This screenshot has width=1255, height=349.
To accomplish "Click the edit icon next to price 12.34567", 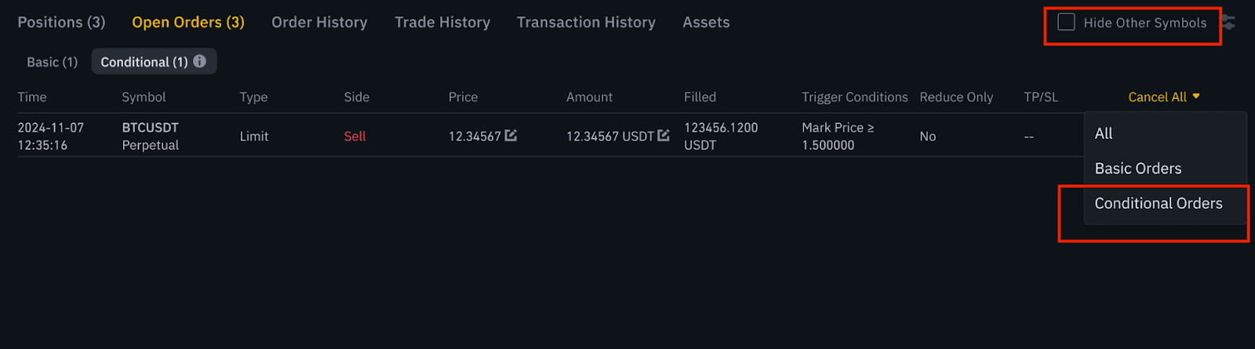I will click(x=511, y=136).
